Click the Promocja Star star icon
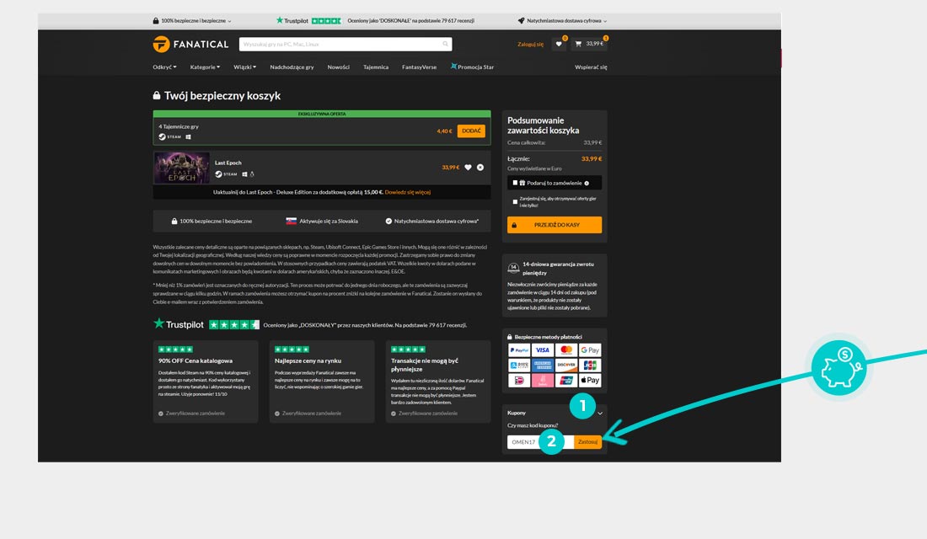Viewport: 927px width, 539px height. (x=453, y=67)
